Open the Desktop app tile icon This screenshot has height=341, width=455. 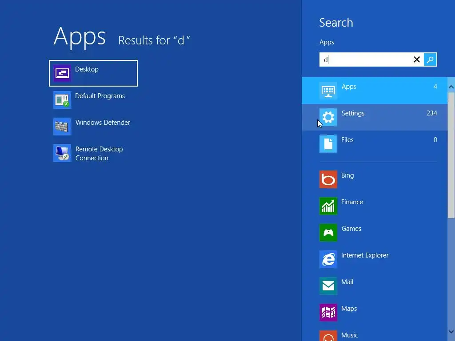(62, 73)
